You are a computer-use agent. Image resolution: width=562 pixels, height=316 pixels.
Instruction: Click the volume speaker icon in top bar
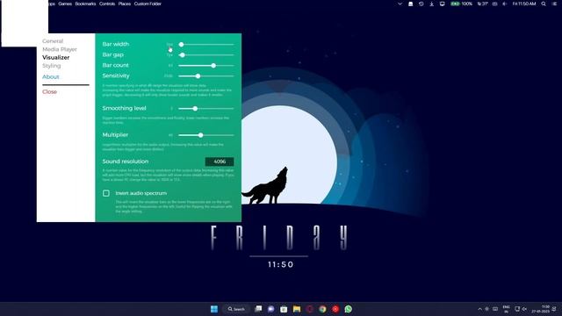pyautogui.click(x=505, y=4)
